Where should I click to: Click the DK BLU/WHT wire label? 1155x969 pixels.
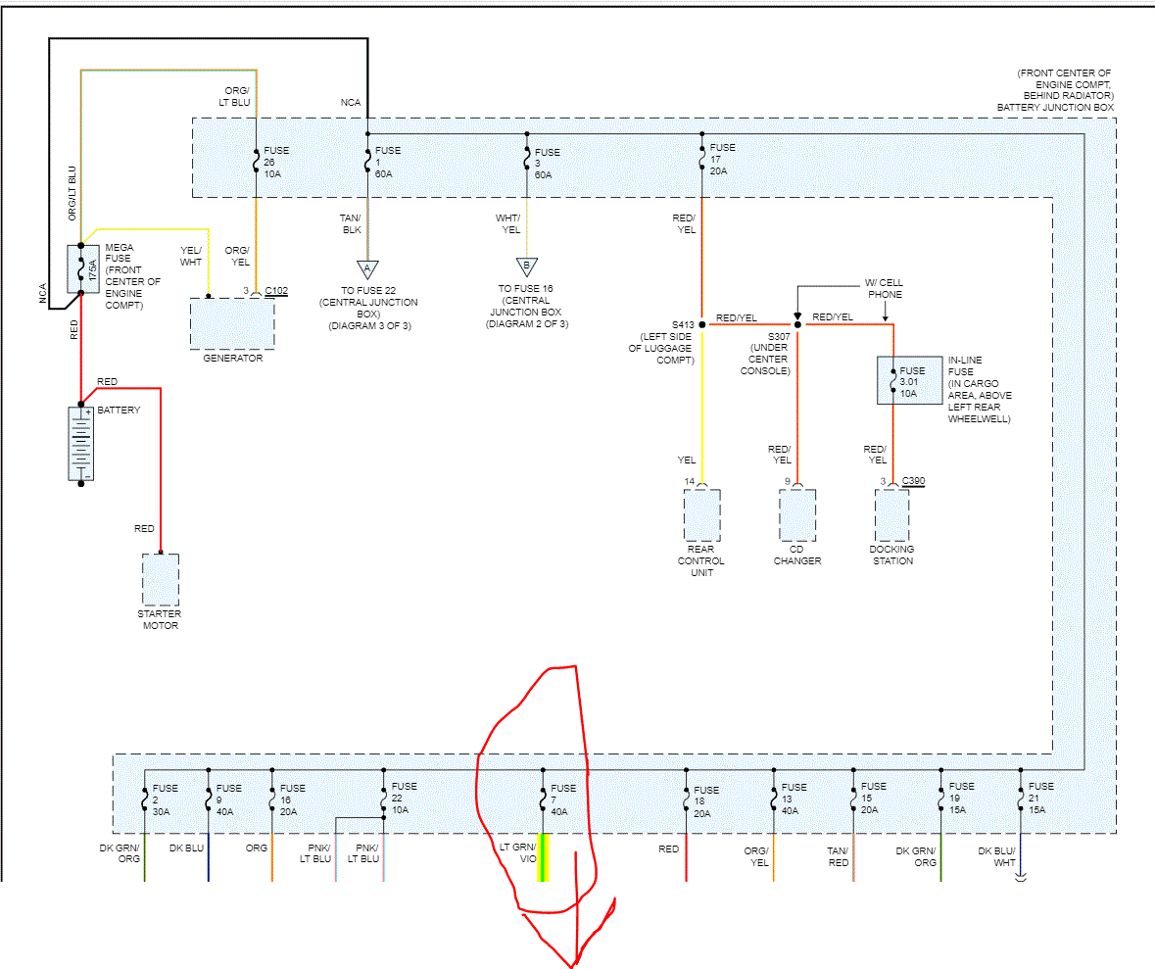click(x=996, y=857)
